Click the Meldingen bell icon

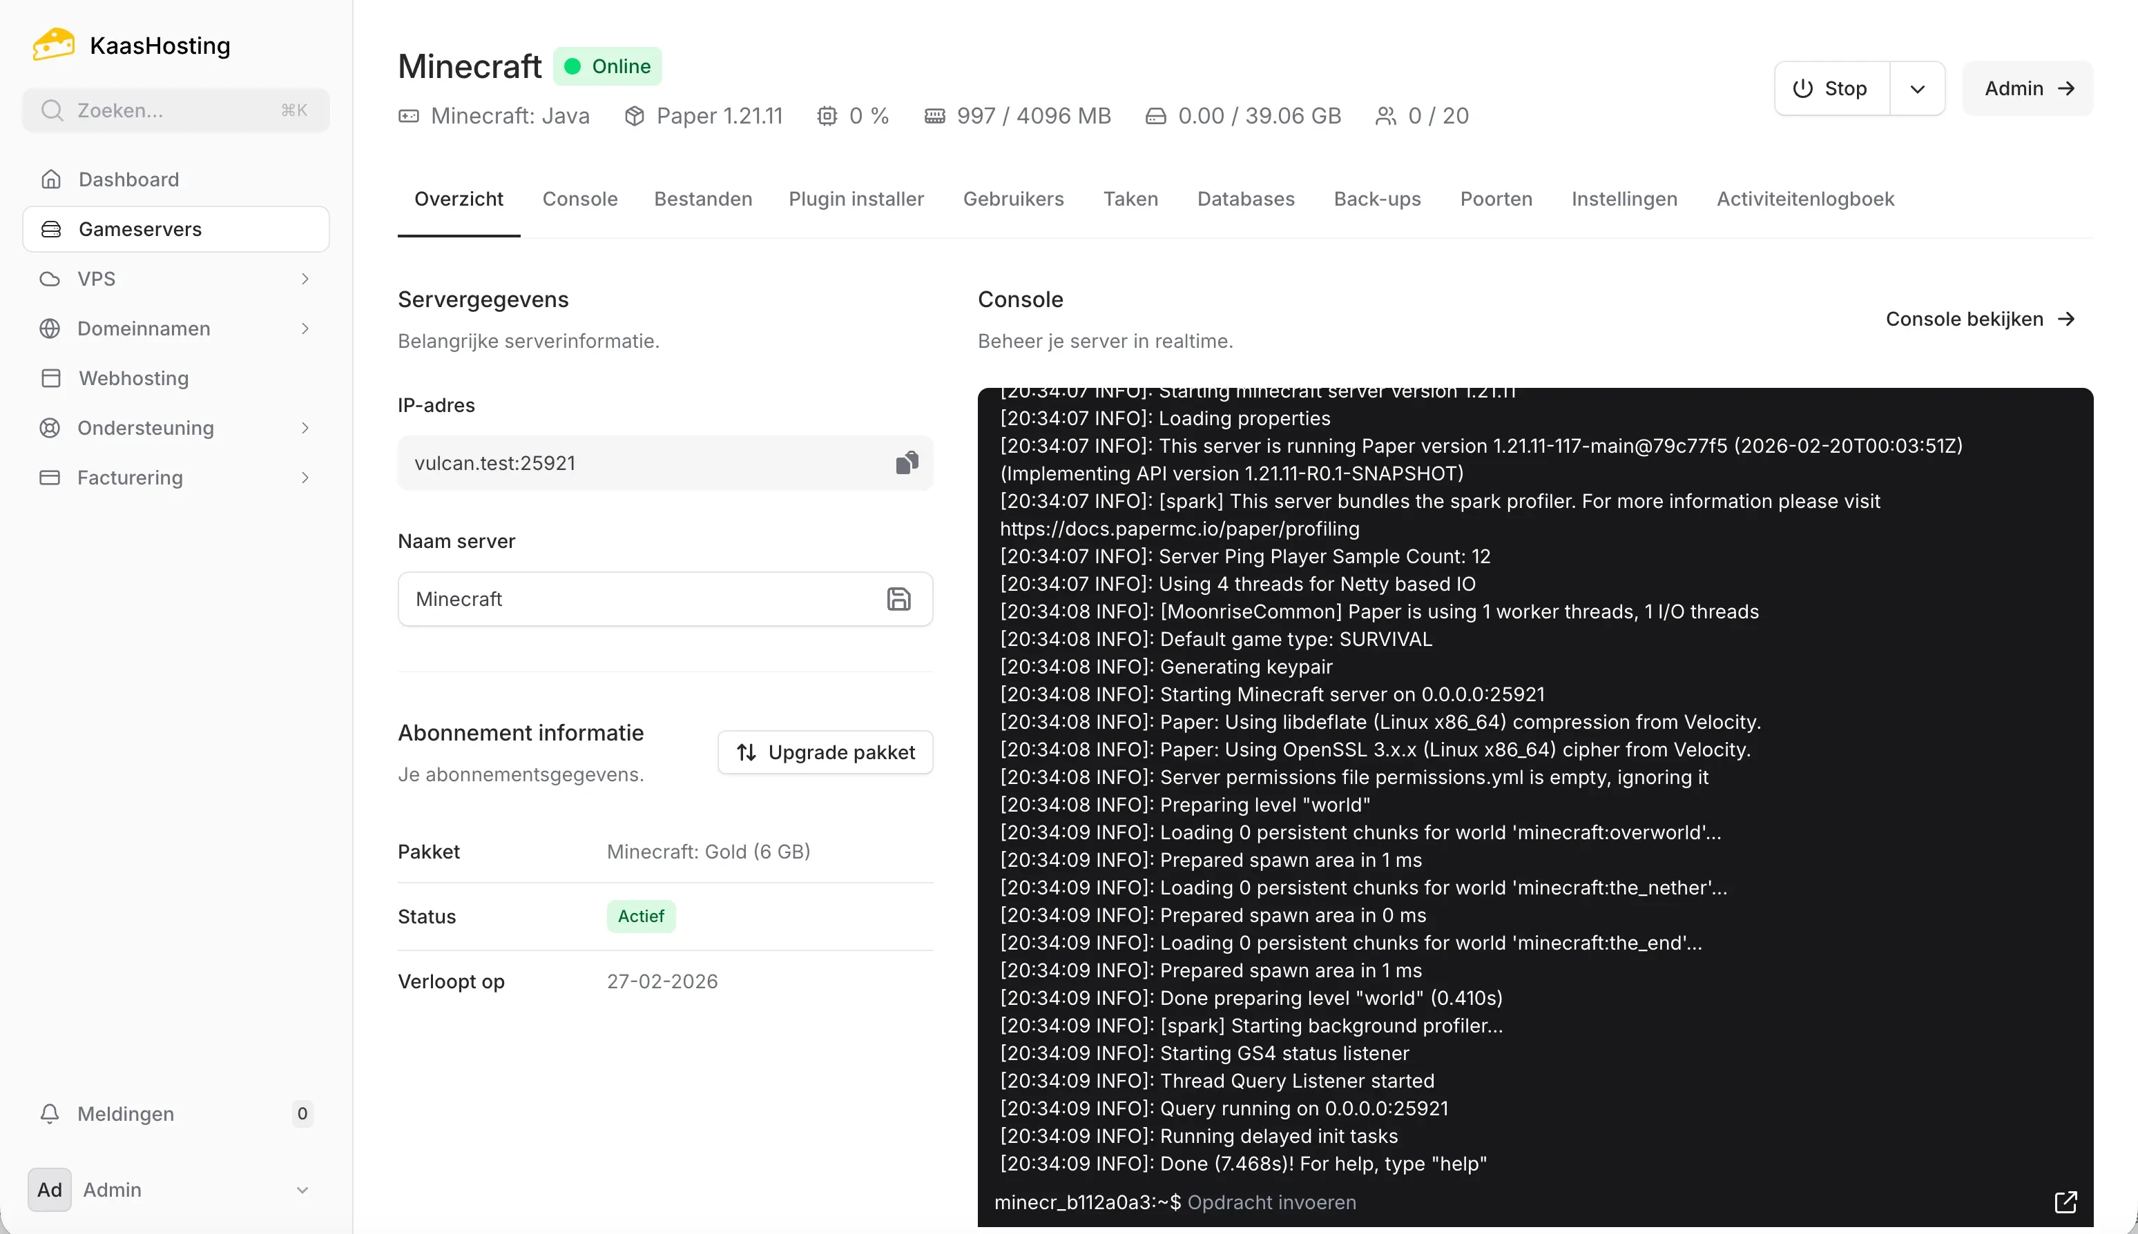tap(51, 1113)
